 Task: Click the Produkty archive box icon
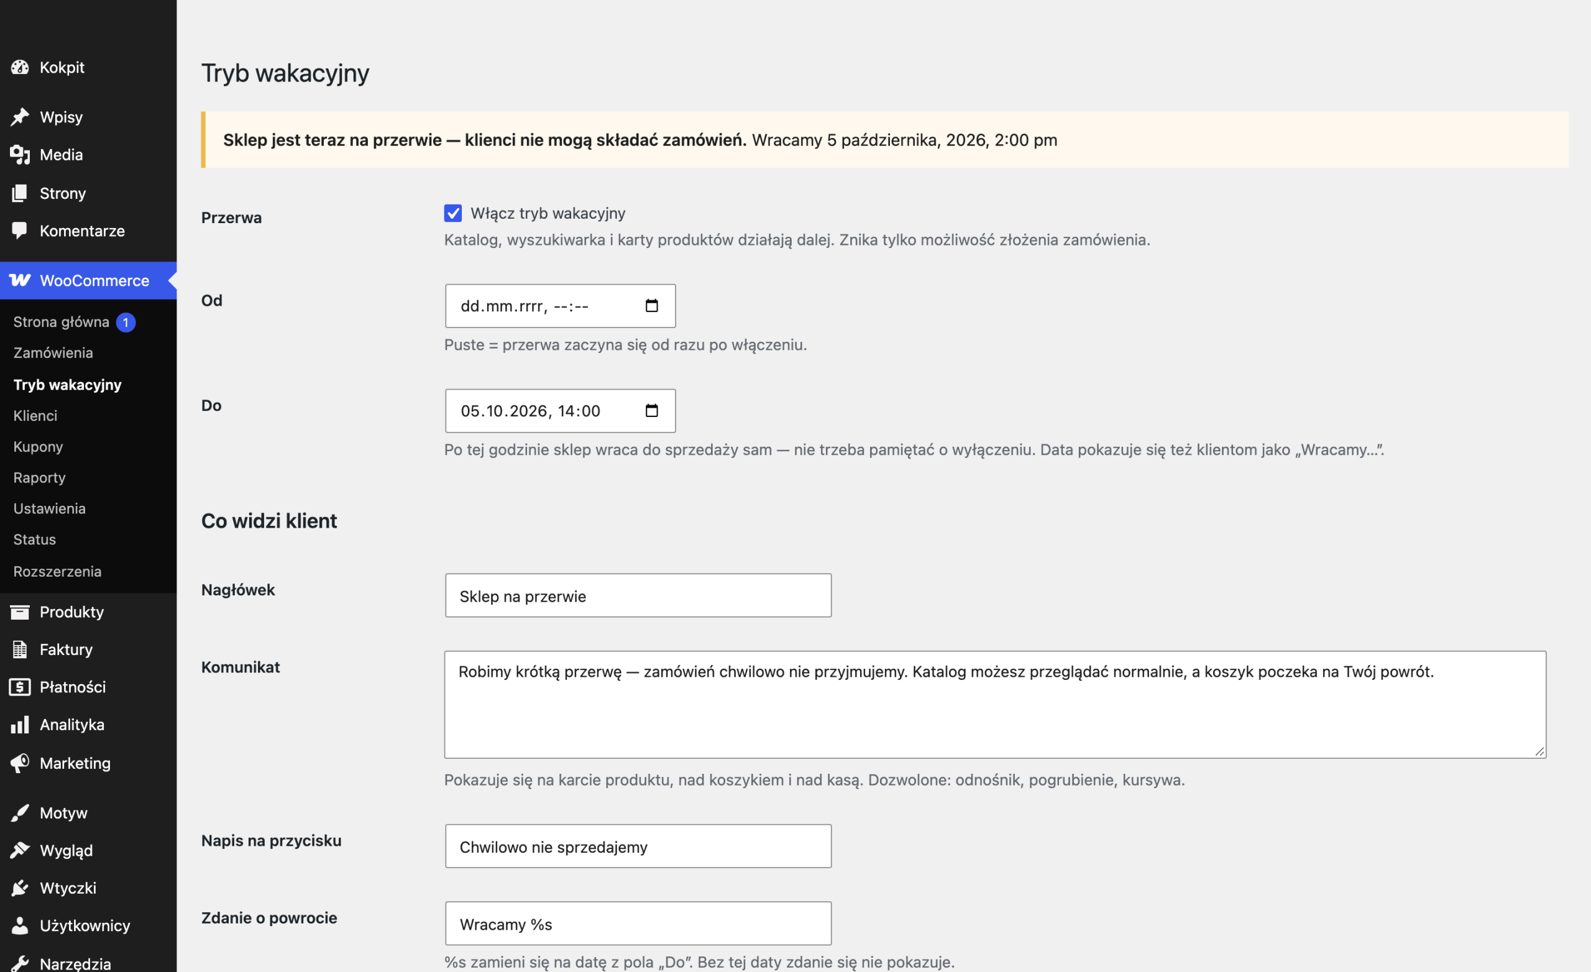[x=20, y=612]
